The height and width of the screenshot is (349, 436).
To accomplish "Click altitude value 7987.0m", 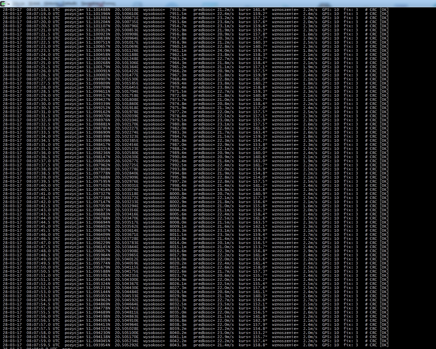I will [178, 145].
